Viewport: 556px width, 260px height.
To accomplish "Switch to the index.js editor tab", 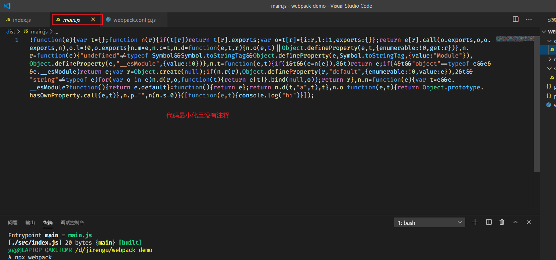I will (x=22, y=20).
